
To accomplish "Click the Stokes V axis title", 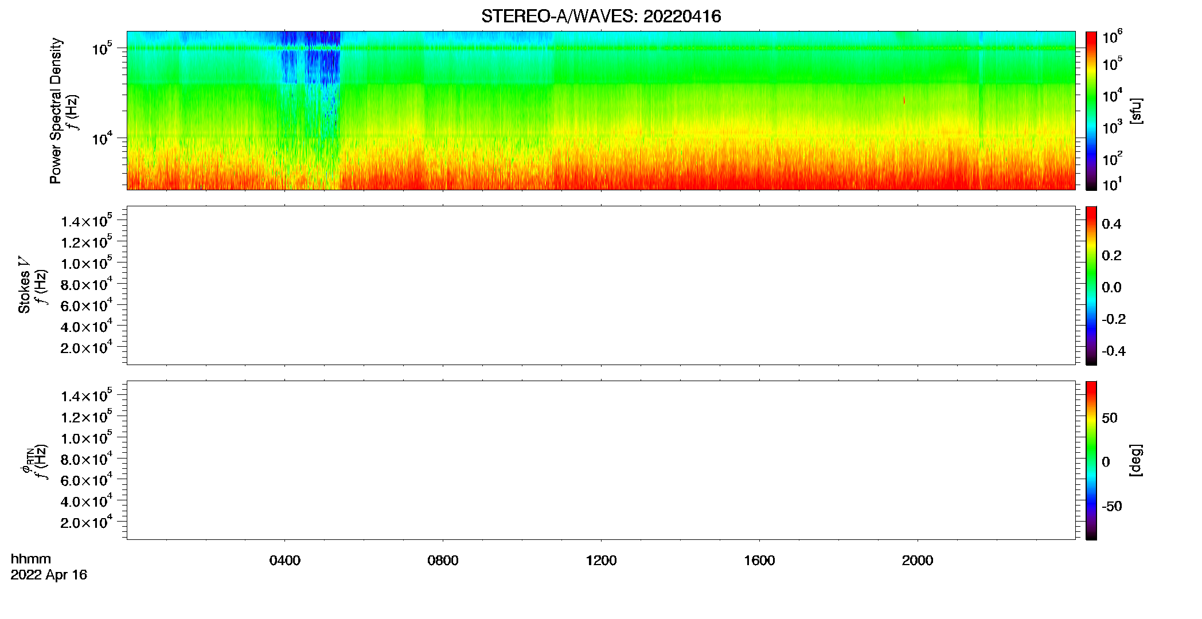I will click(x=25, y=285).
